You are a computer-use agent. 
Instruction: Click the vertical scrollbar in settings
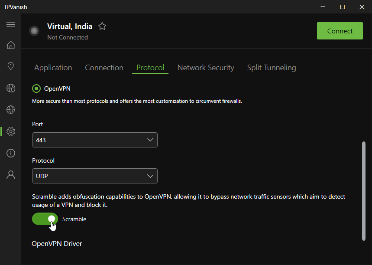tap(364, 191)
